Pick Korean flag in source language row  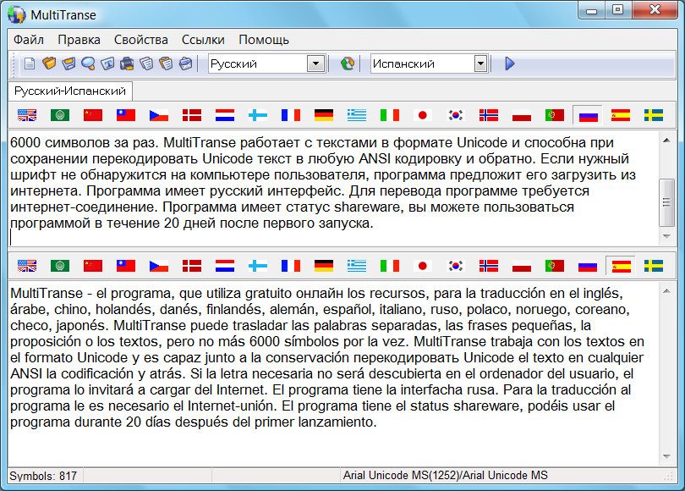(456, 115)
